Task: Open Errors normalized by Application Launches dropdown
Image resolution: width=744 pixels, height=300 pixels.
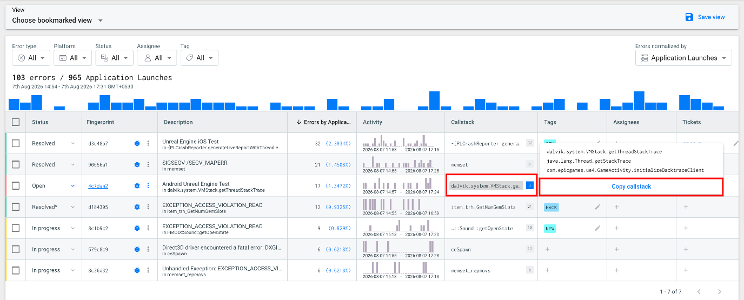Action: (x=683, y=58)
